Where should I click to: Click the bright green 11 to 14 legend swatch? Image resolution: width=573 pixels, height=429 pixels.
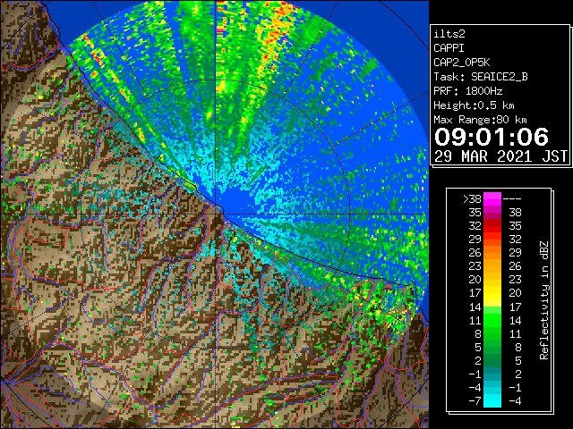click(492, 320)
